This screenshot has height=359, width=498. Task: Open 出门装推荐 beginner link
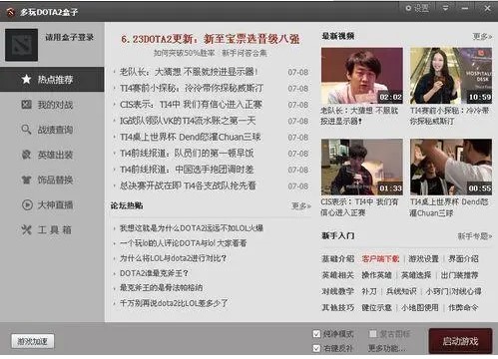460,275
